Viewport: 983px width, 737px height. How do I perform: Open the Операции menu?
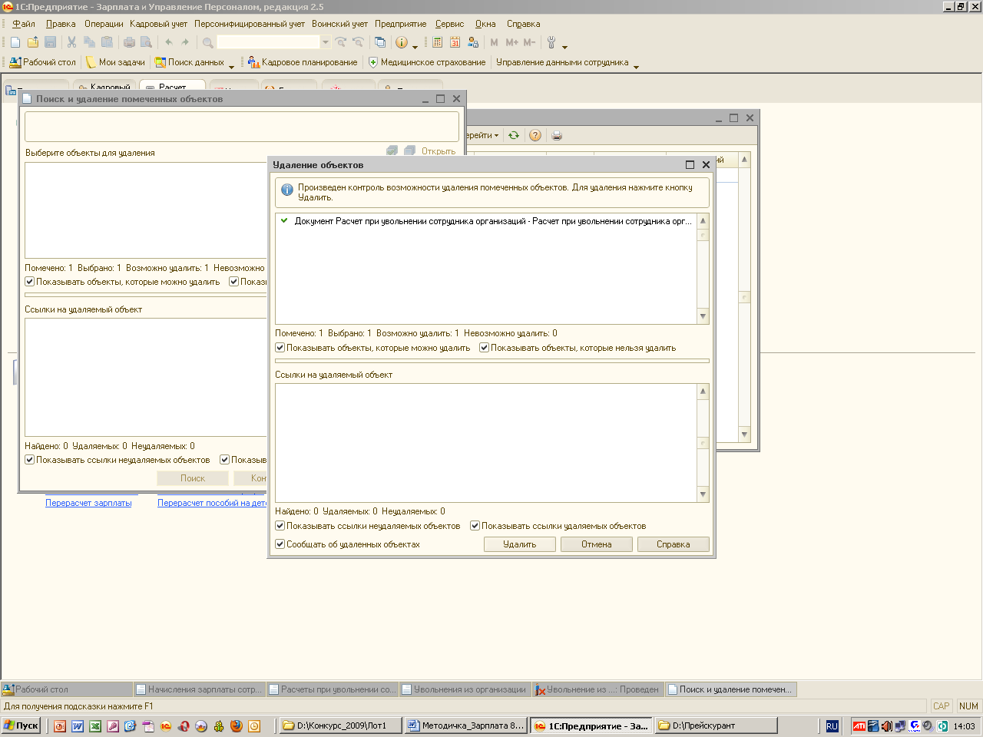(x=104, y=24)
